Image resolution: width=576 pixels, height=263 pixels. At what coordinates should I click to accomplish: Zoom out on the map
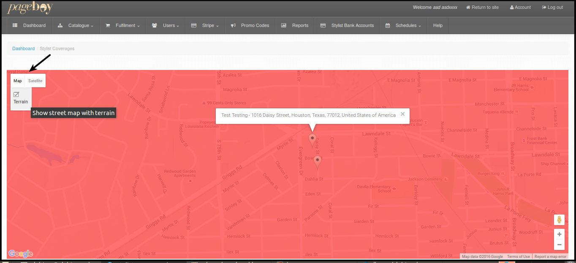pyautogui.click(x=559, y=245)
